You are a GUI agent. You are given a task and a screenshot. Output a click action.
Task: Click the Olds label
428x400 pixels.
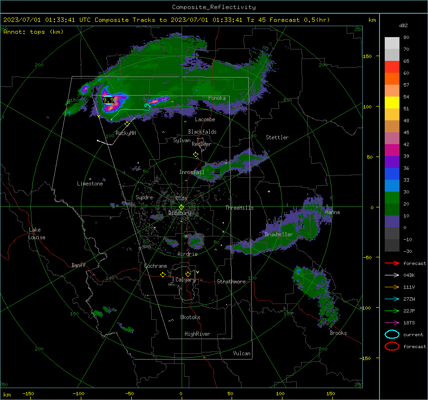point(181,198)
